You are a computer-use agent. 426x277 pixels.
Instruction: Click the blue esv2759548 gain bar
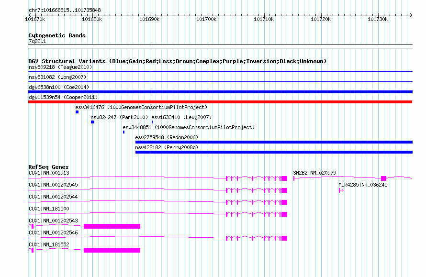pos(274,142)
